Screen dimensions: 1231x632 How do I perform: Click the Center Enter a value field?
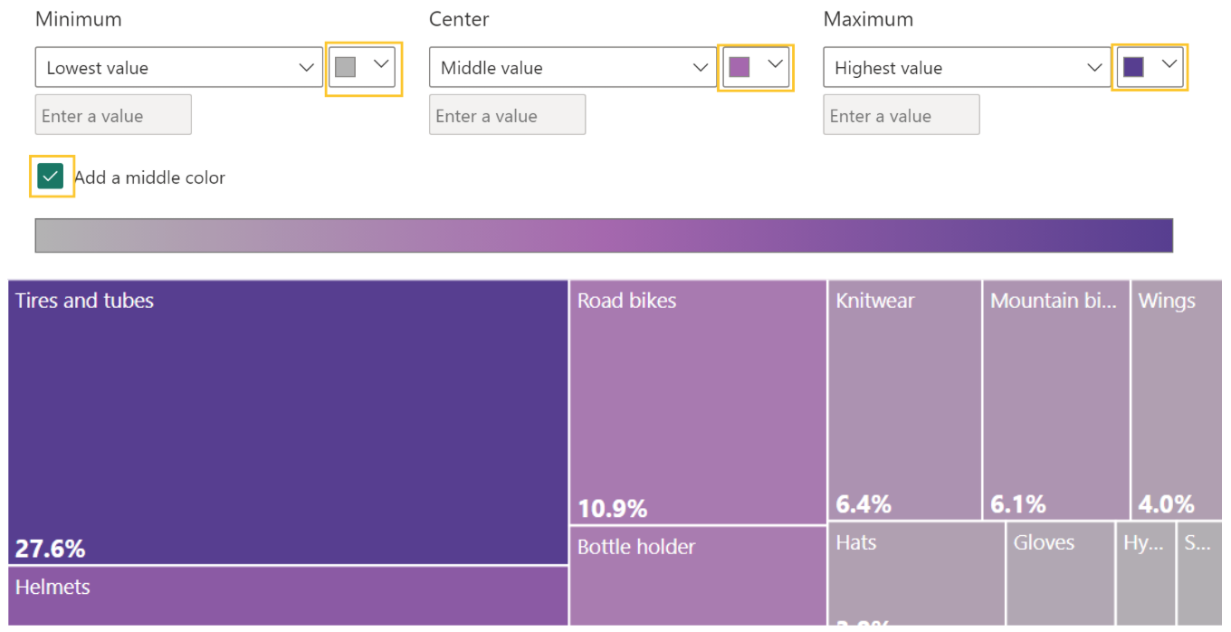point(507,115)
